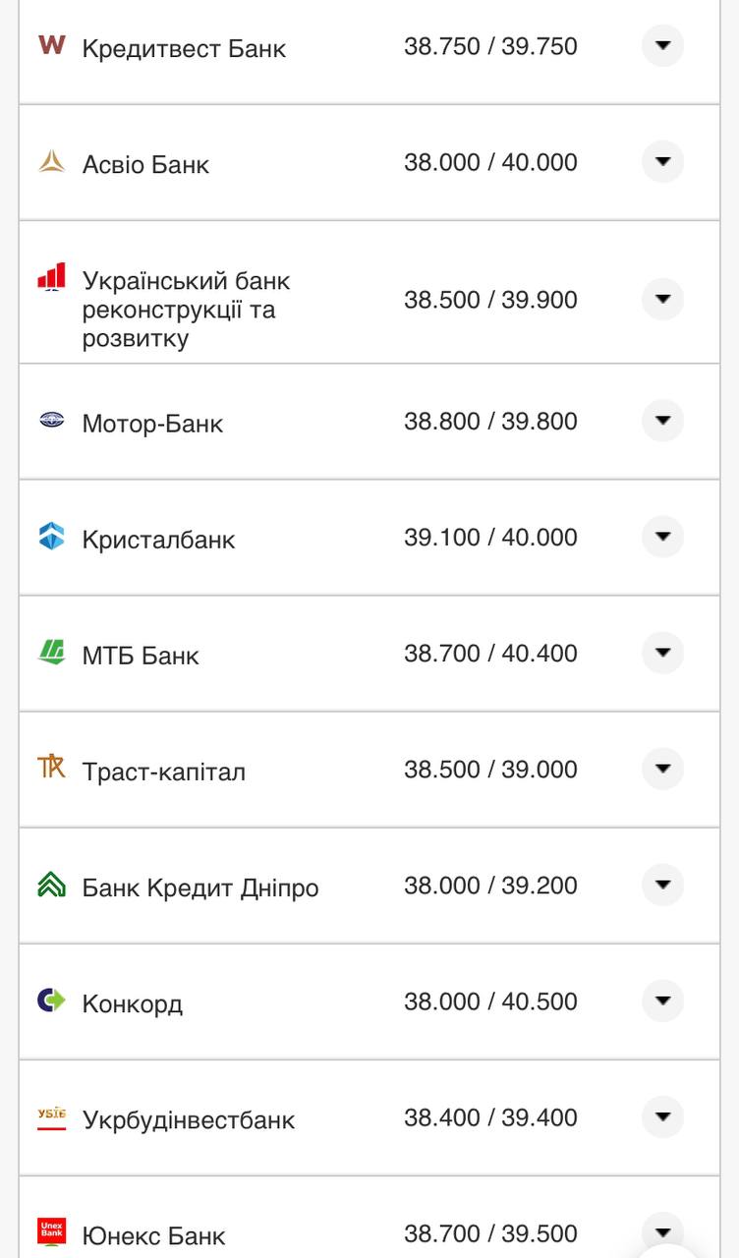
Task: Click the Банк Кредит Дніпро logo icon
Action: pos(51,886)
